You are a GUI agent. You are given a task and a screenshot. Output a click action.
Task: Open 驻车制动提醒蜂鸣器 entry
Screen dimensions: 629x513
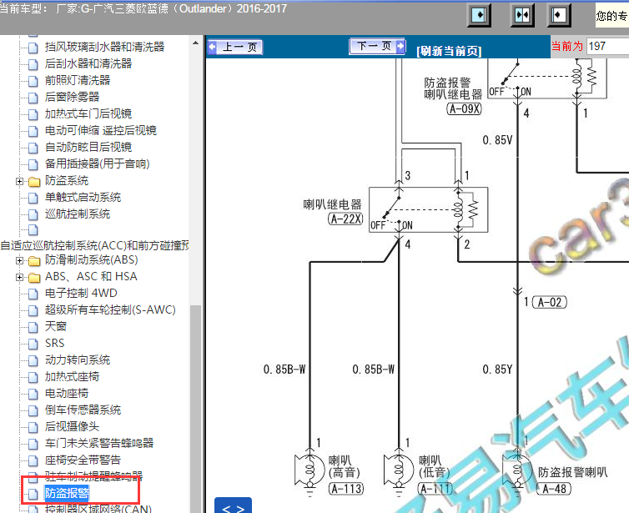click(94, 476)
